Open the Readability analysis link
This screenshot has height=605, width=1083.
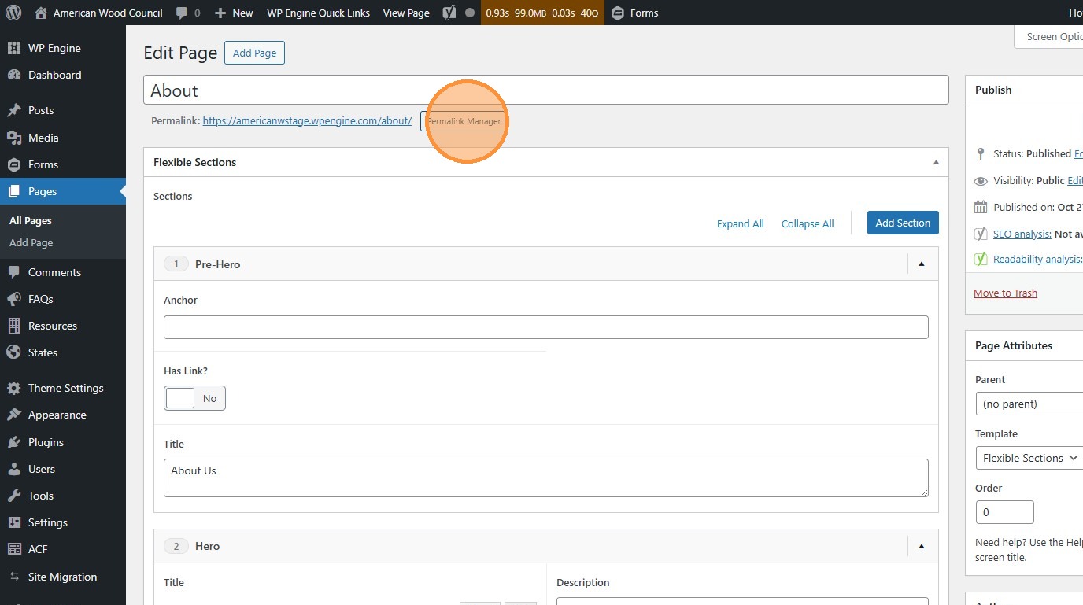[1037, 260]
